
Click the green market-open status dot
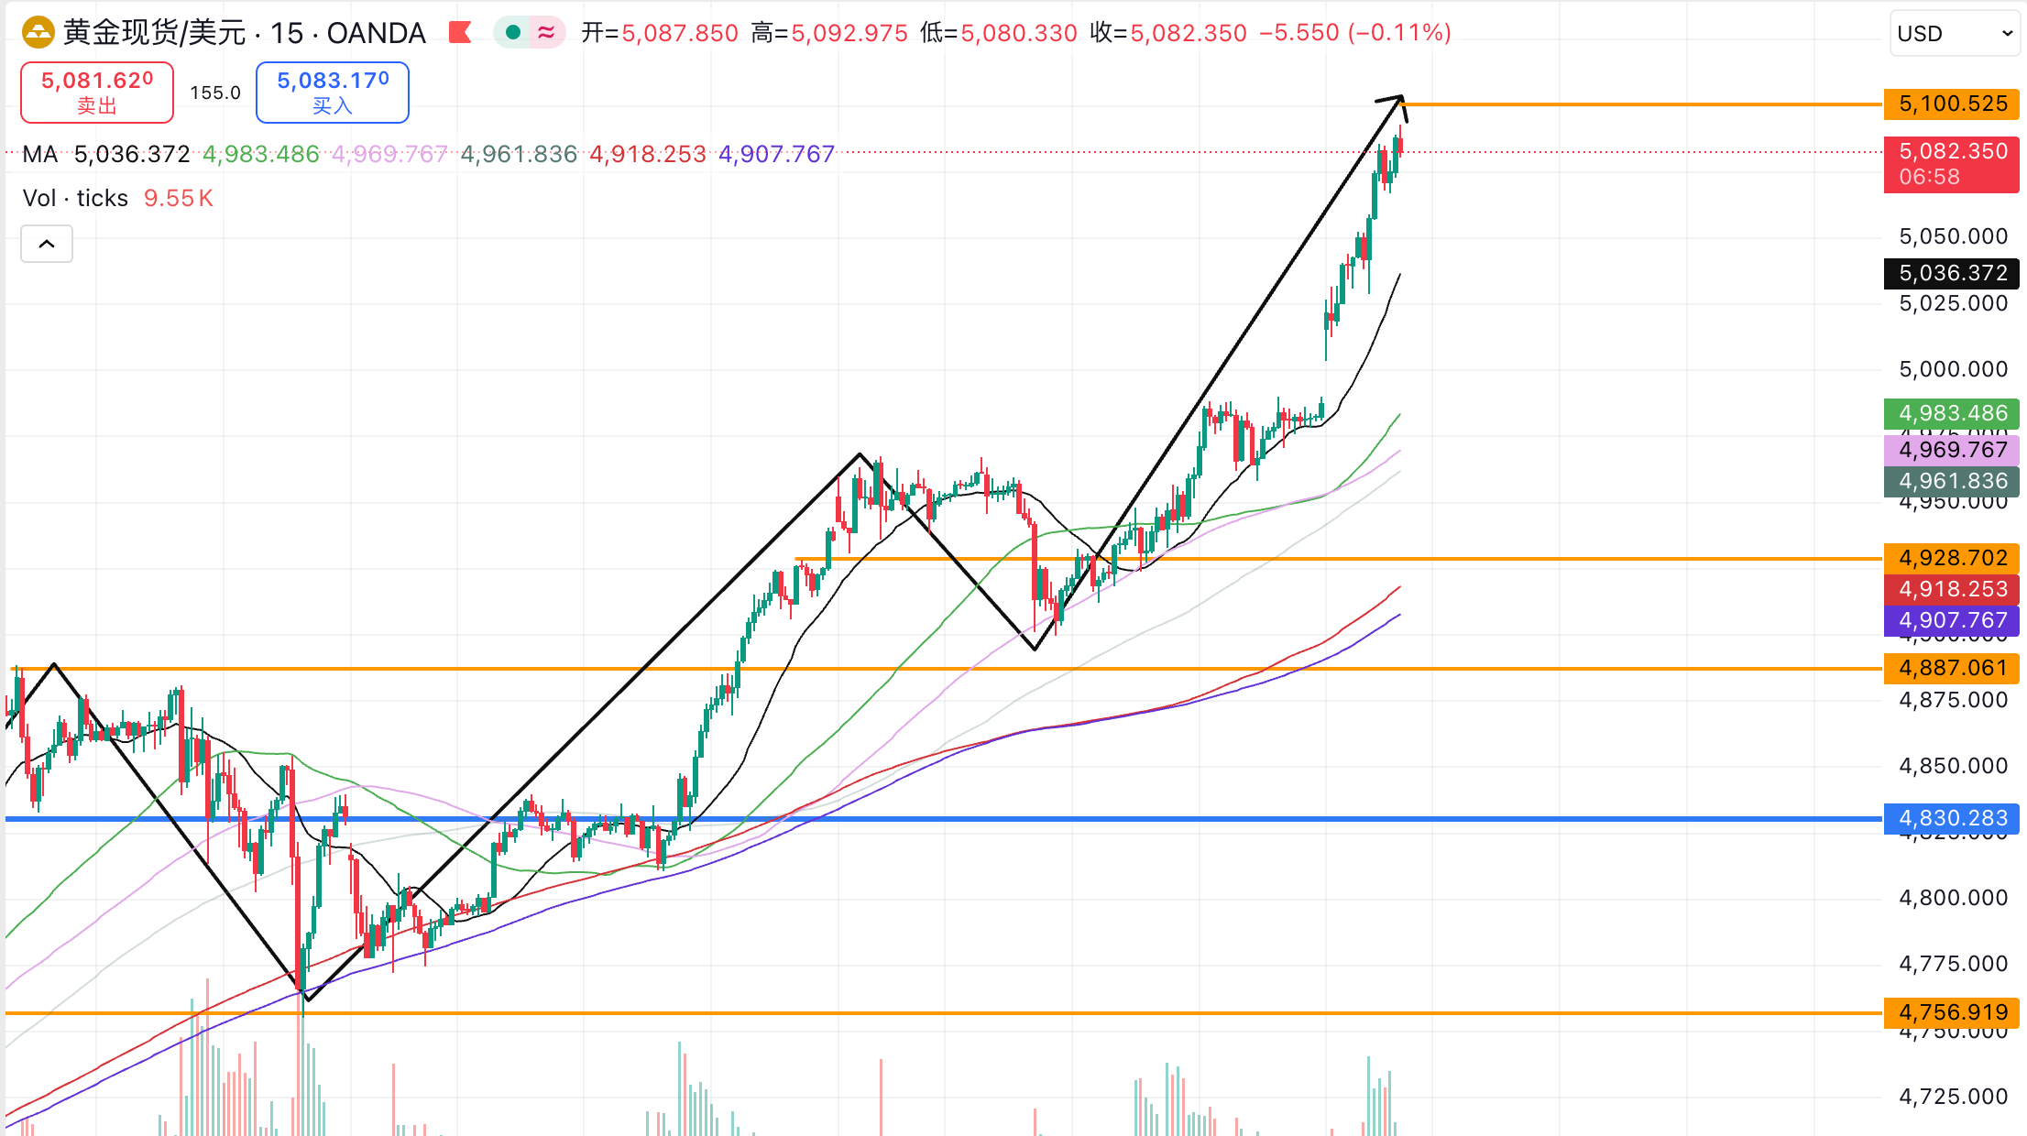(513, 33)
